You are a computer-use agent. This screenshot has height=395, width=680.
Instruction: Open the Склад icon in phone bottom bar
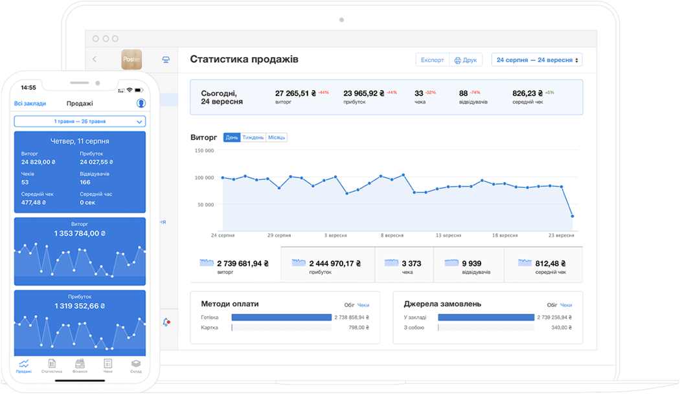point(136,366)
